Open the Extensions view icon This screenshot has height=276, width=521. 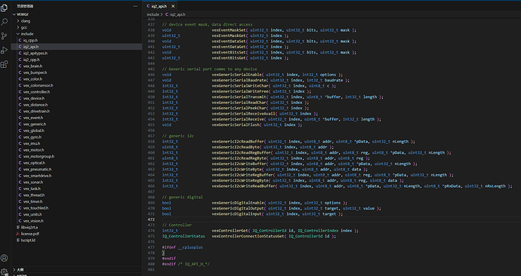5,64
